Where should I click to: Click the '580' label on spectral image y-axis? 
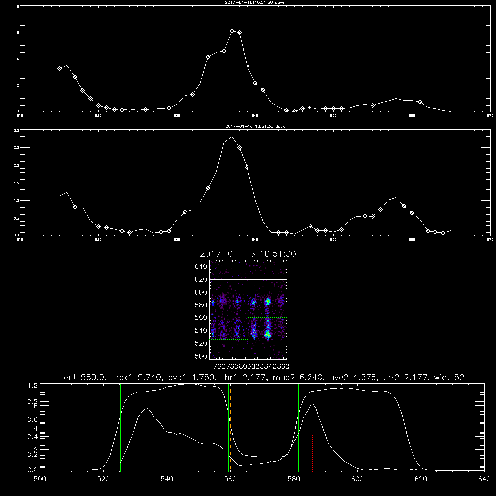point(201,305)
